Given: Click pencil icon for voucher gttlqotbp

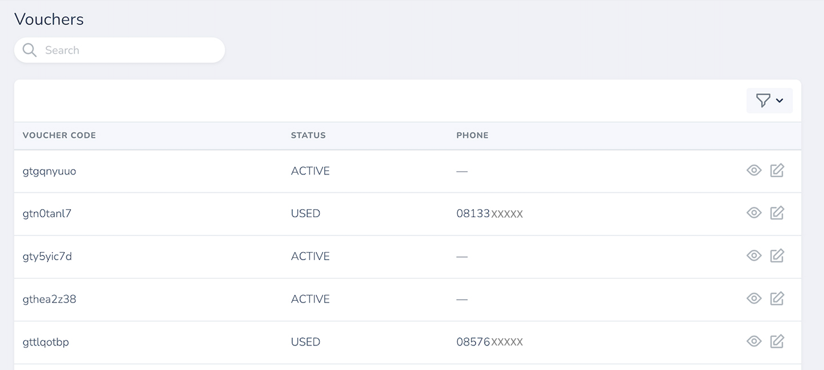Looking at the screenshot, I should pyautogui.click(x=777, y=342).
